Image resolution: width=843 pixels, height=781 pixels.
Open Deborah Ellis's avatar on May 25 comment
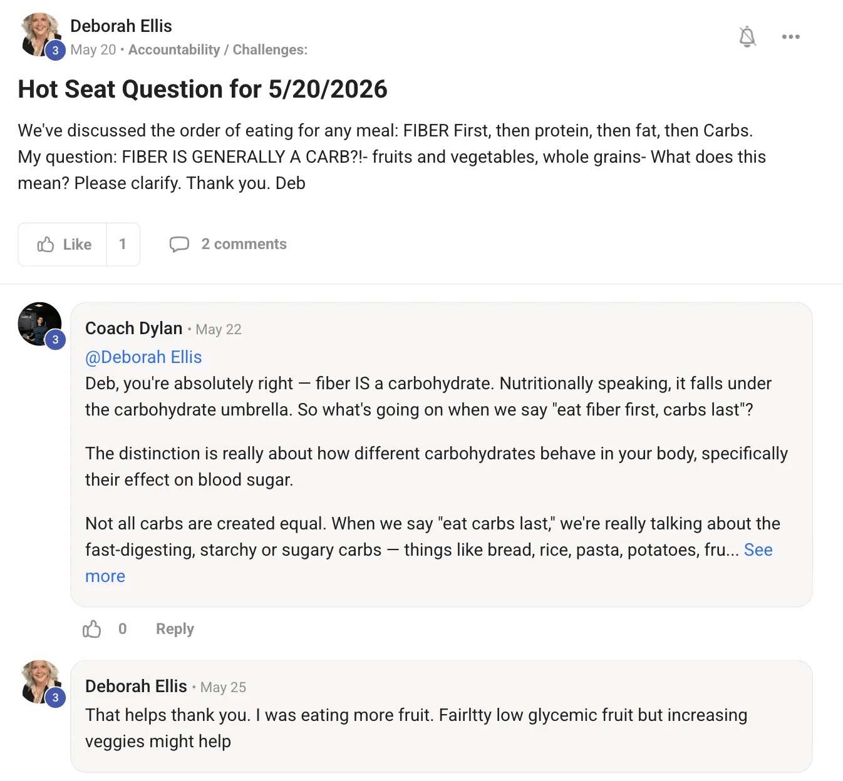pyautogui.click(x=41, y=682)
